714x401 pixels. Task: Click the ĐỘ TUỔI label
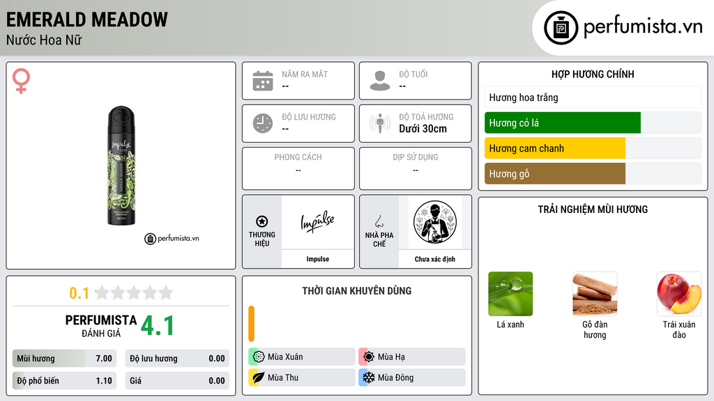point(413,74)
